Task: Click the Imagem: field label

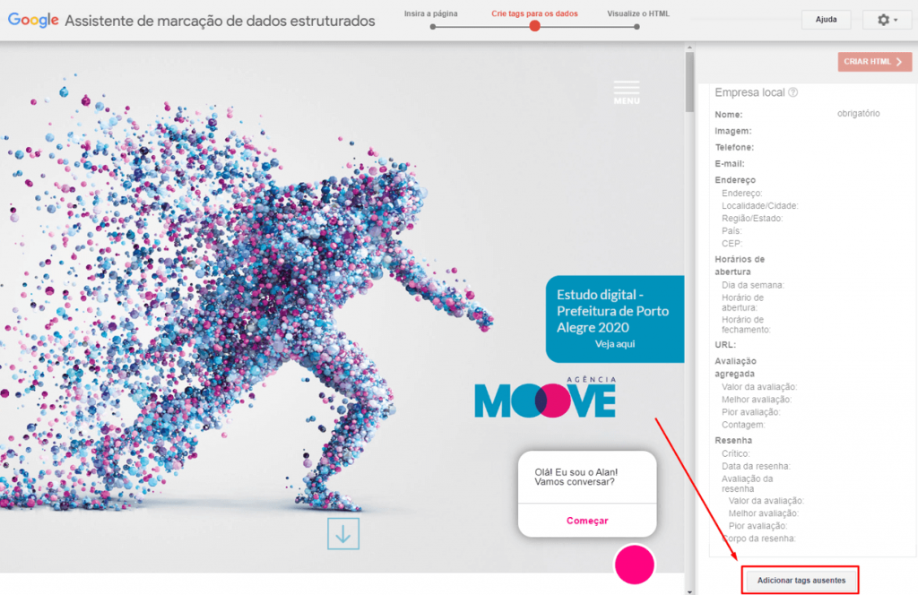Action: pos(733,131)
